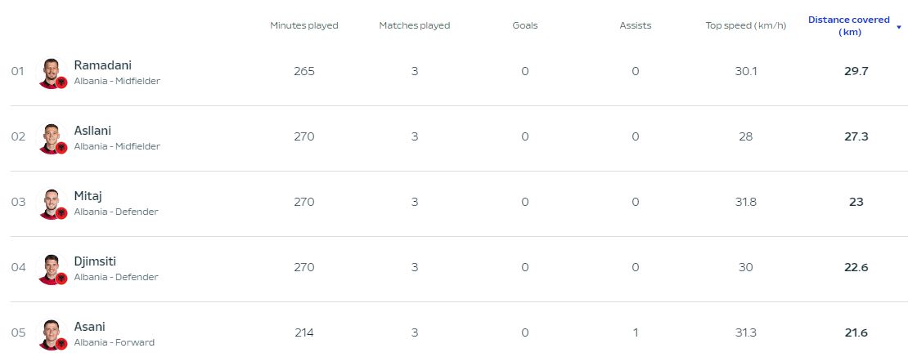Open Djimsiti player name link
The height and width of the screenshot is (357, 908).
[x=95, y=261]
